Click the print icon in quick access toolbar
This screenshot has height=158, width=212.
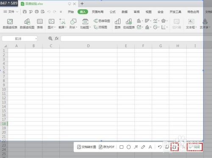click(37, 12)
